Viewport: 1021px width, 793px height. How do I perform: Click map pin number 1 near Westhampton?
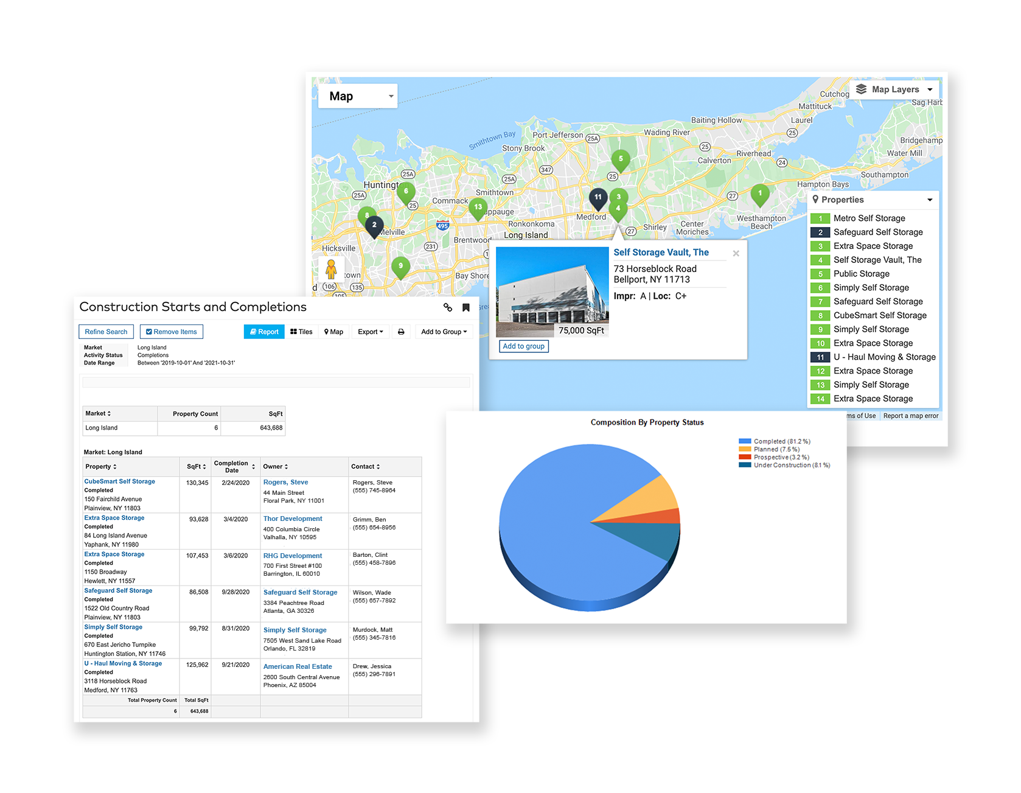click(759, 194)
